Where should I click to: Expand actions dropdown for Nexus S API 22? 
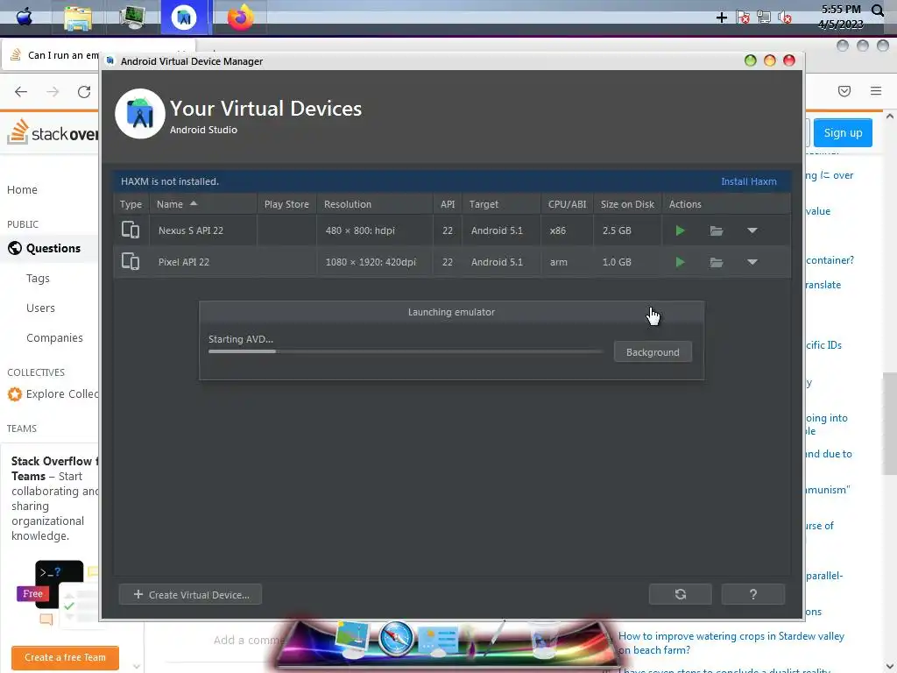coord(752,230)
